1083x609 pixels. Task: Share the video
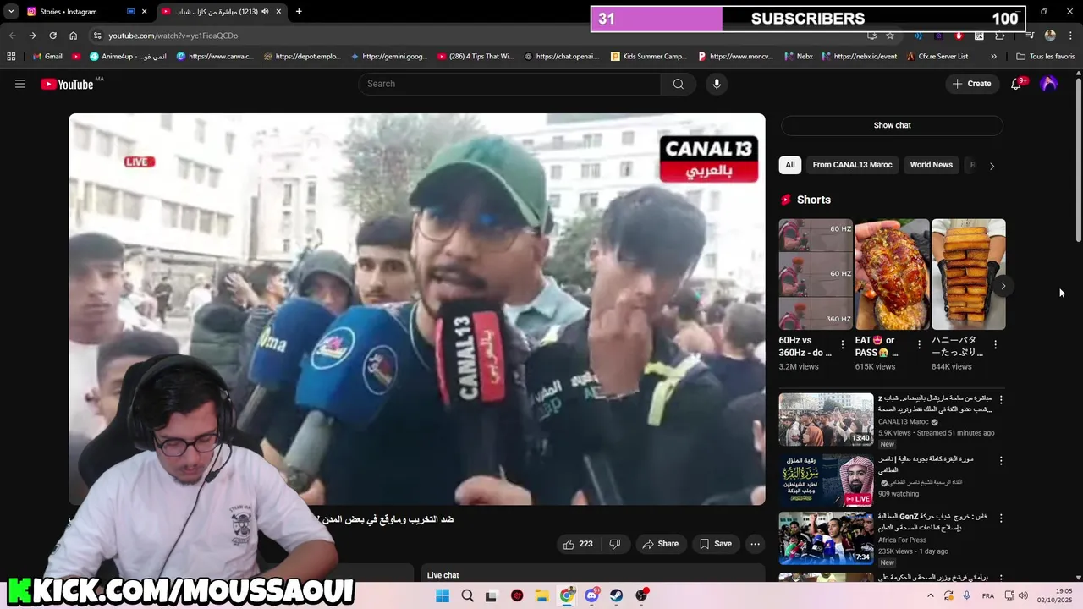[x=660, y=544]
